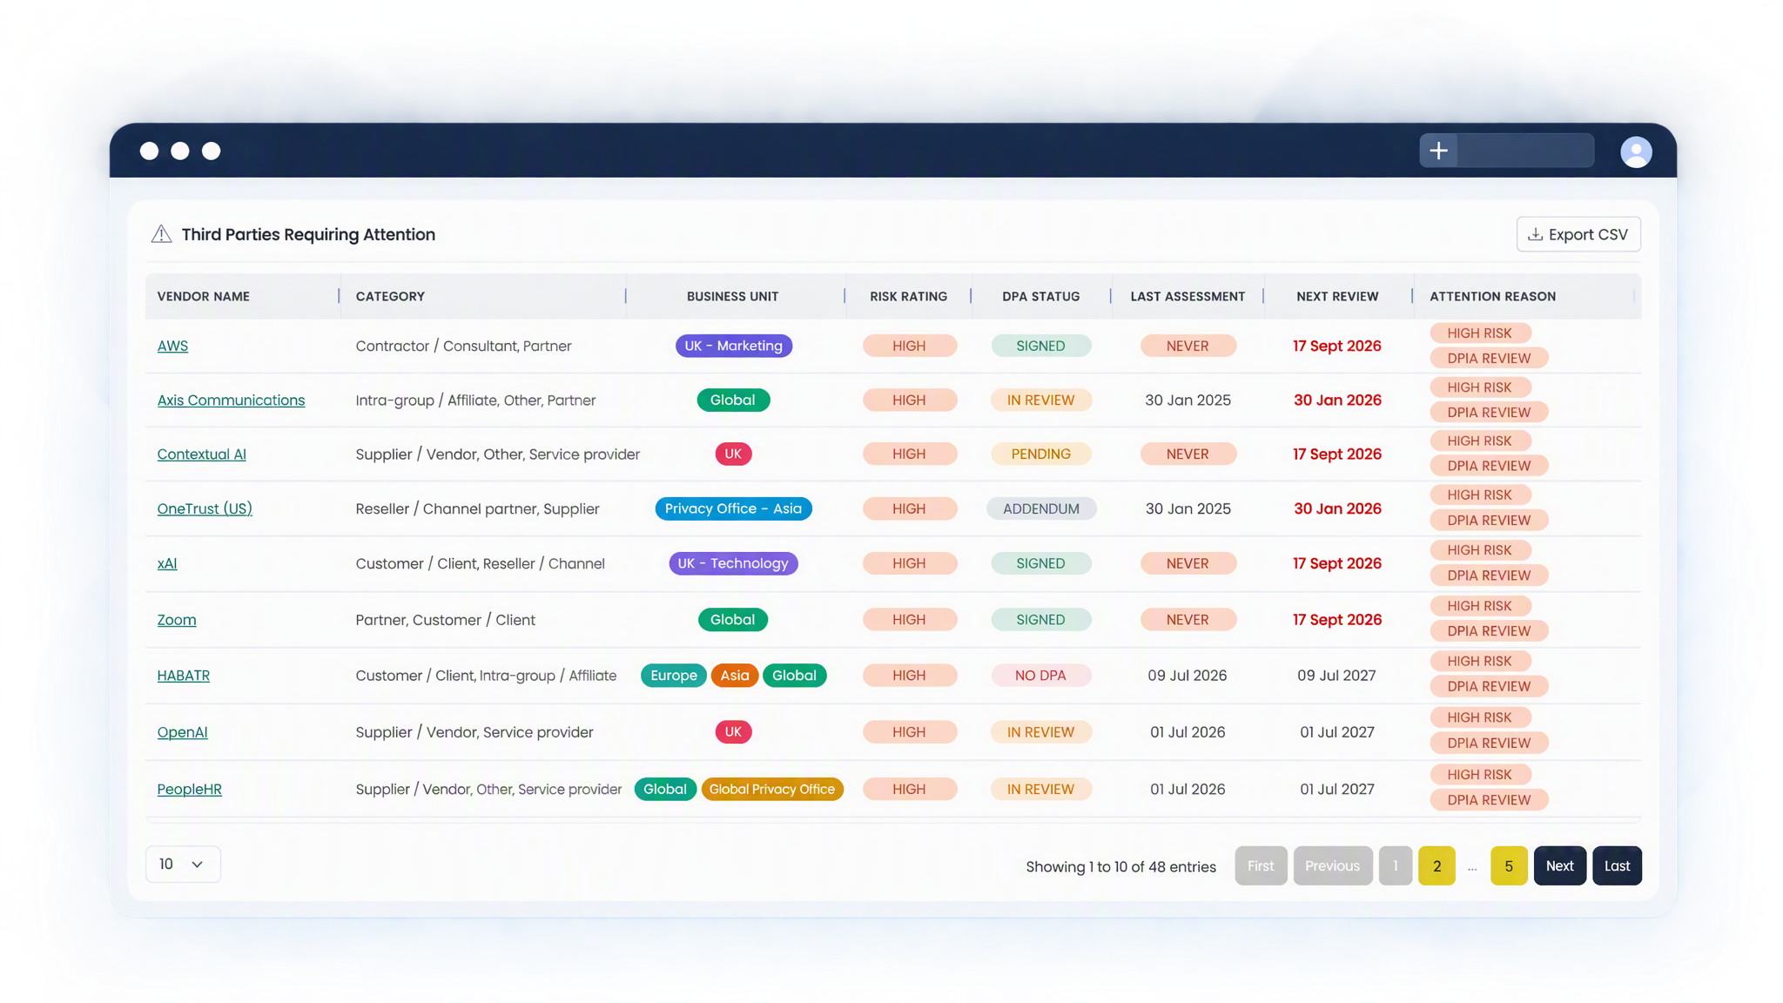Image resolution: width=1783 pixels, height=1003 pixels.
Task: Select page 1 in pagination
Action: [1395, 865]
